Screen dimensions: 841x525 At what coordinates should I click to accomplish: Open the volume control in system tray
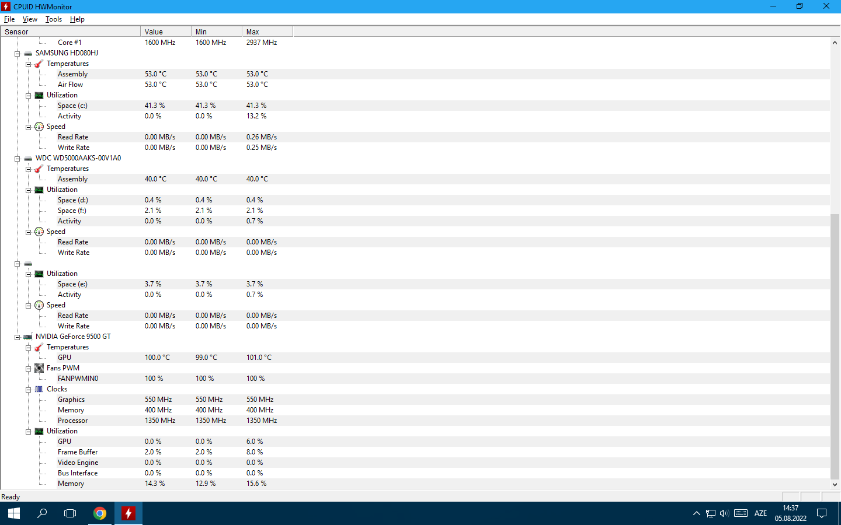(x=724, y=513)
